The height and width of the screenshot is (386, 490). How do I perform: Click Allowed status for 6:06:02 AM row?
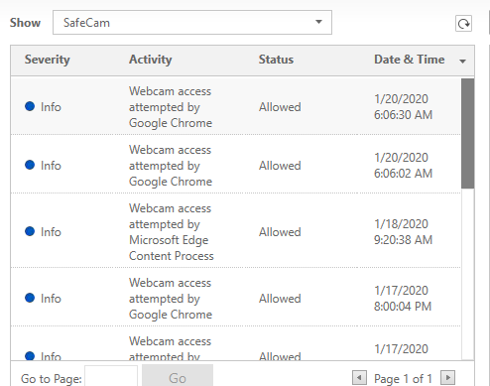(x=280, y=166)
